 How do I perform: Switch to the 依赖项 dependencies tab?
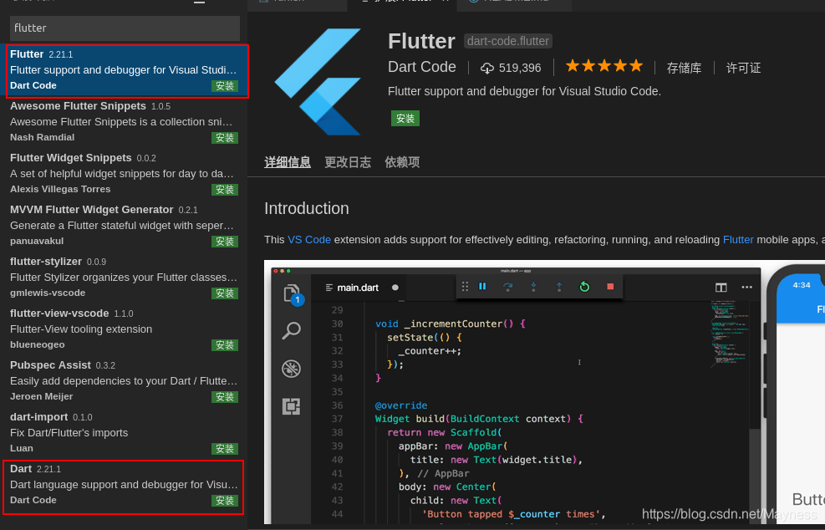click(x=402, y=162)
